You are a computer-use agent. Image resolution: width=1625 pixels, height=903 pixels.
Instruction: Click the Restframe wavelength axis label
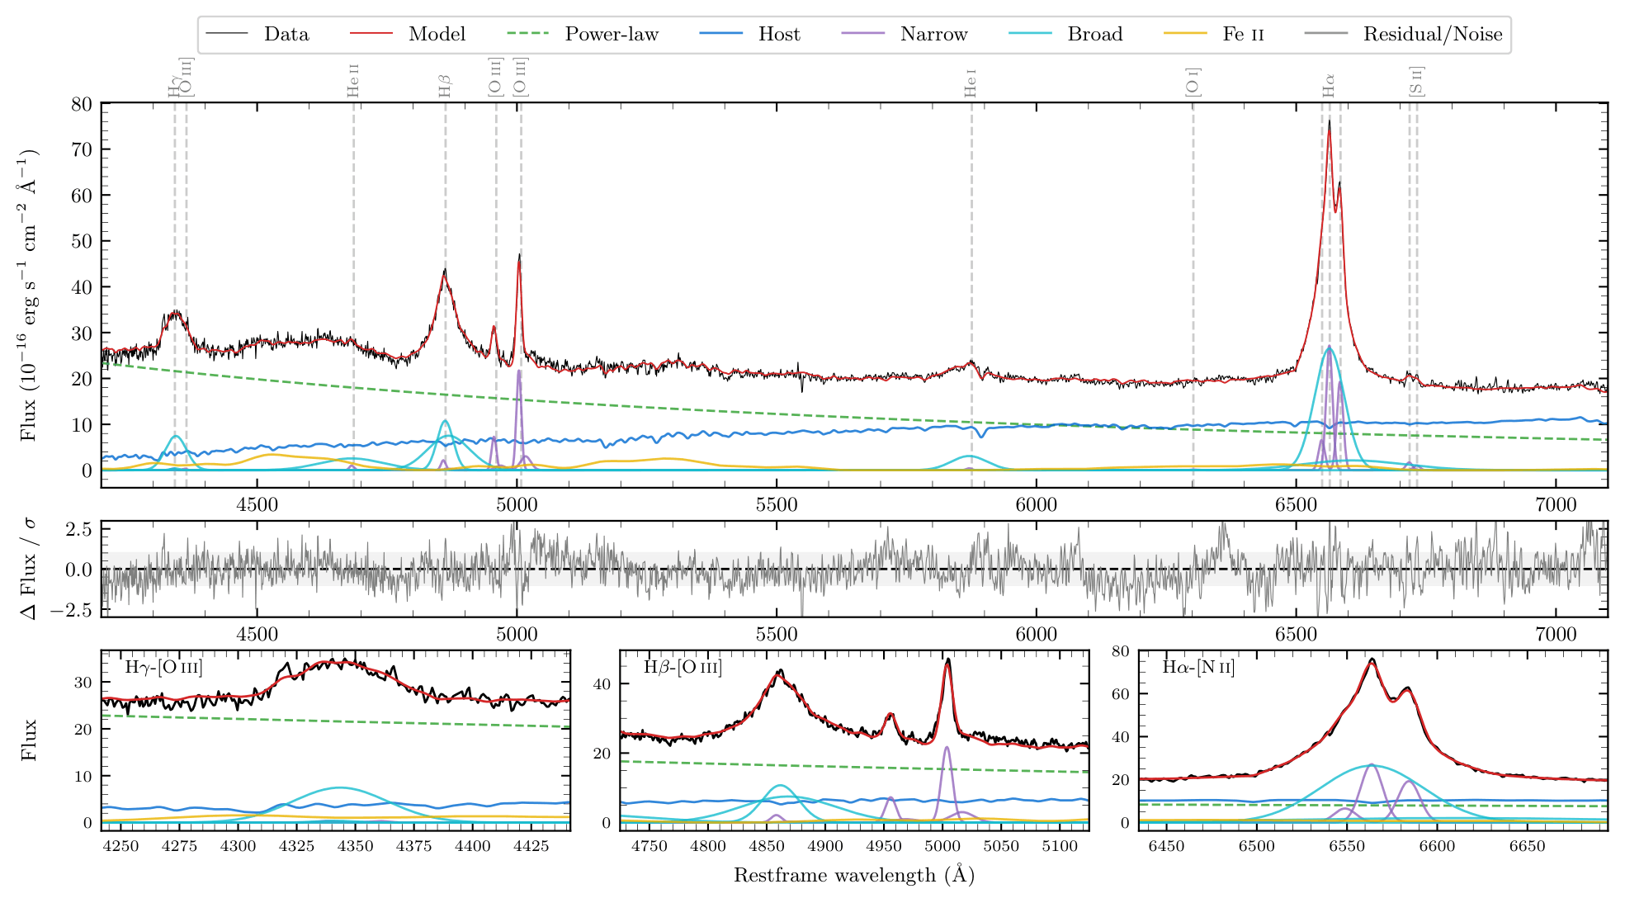coord(854,875)
